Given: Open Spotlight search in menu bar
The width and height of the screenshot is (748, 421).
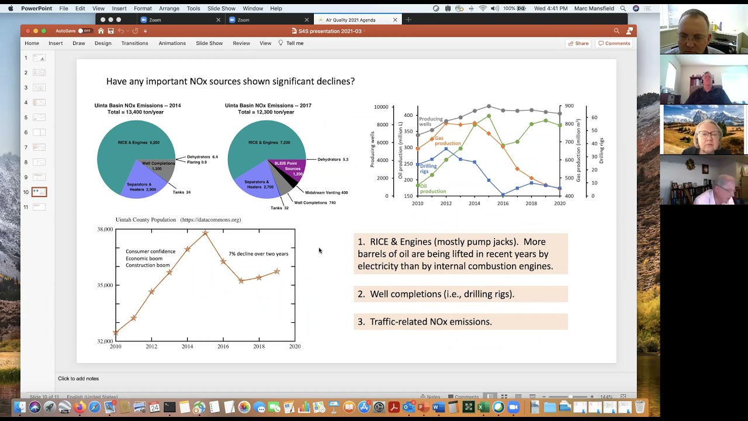Looking at the screenshot, I should pyautogui.click(x=623, y=9).
